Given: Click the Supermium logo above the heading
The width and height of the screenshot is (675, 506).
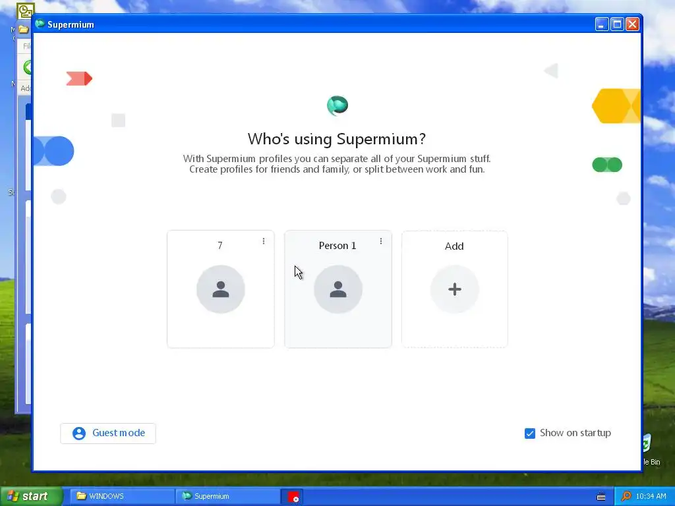Looking at the screenshot, I should (337, 105).
